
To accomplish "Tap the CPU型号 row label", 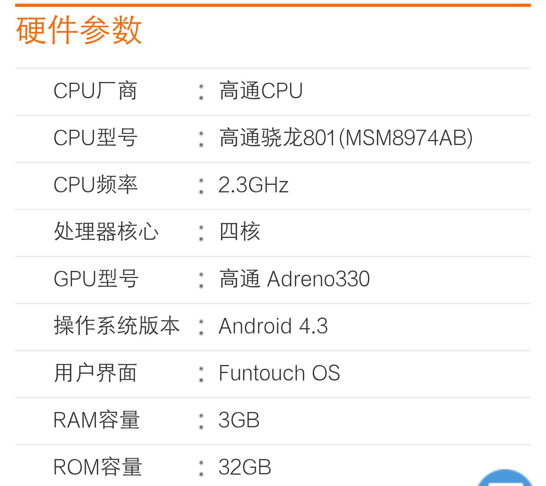I will (x=95, y=138).
